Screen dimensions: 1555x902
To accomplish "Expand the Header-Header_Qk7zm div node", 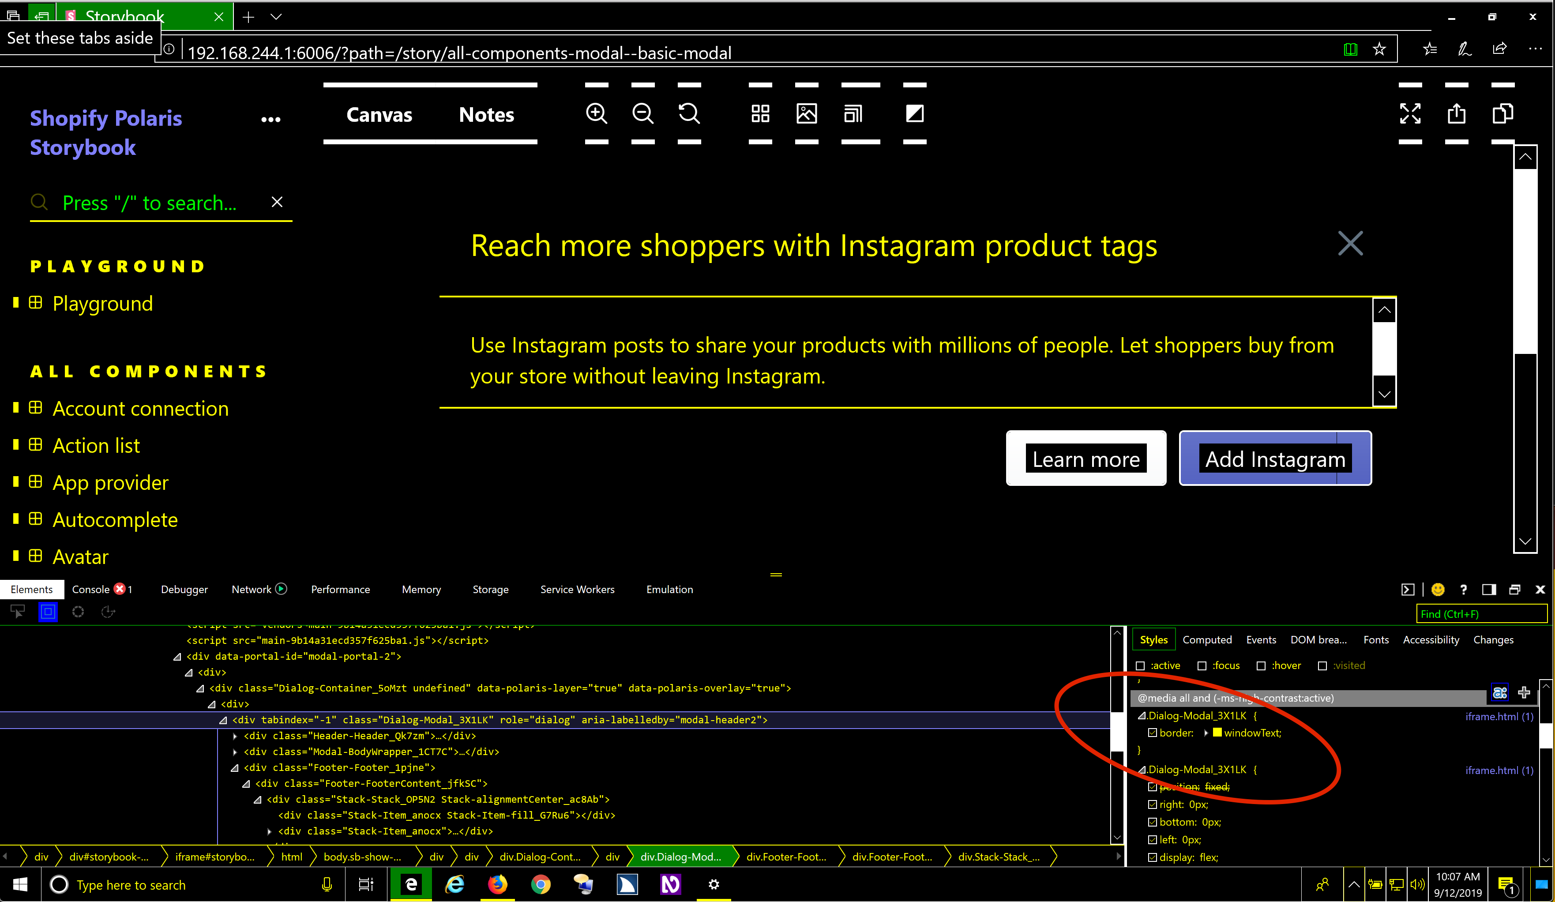I will [x=235, y=736].
